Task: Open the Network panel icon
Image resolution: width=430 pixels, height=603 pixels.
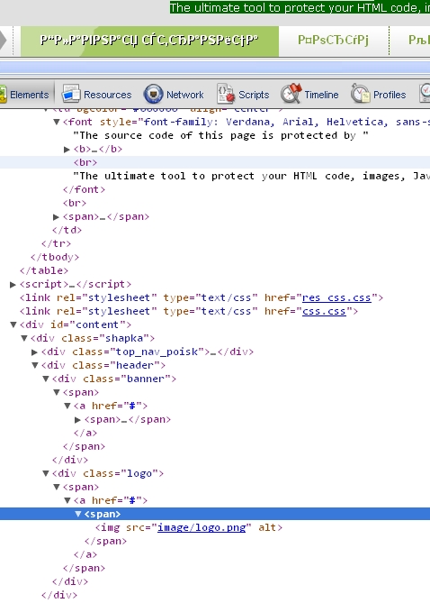Action: [x=153, y=94]
